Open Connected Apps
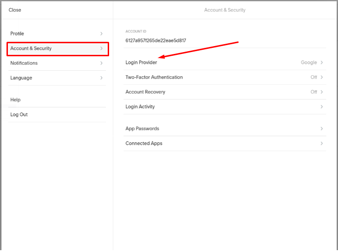 click(x=225, y=143)
